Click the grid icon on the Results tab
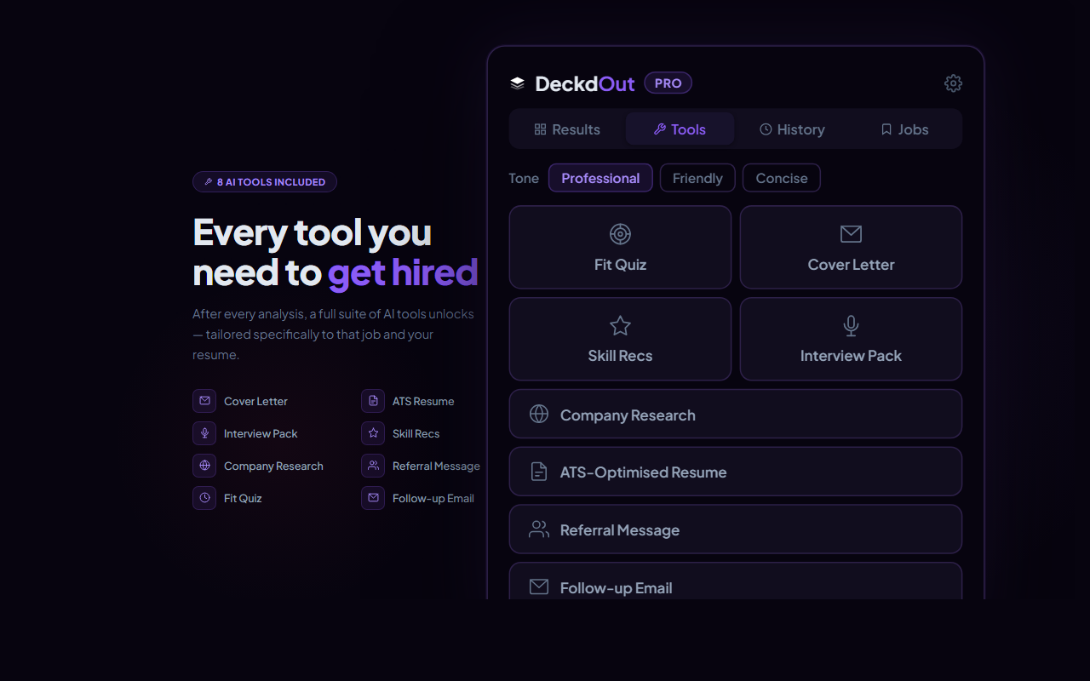Image resolution: width=1090 pixels, height=681 pixels. tap(540, 129)
